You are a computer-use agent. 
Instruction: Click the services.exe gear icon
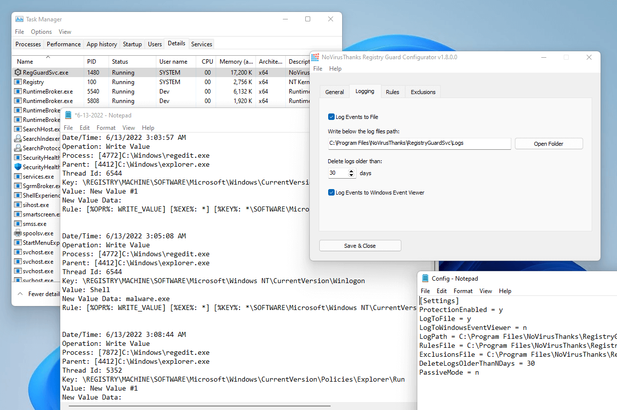[17, 176]
